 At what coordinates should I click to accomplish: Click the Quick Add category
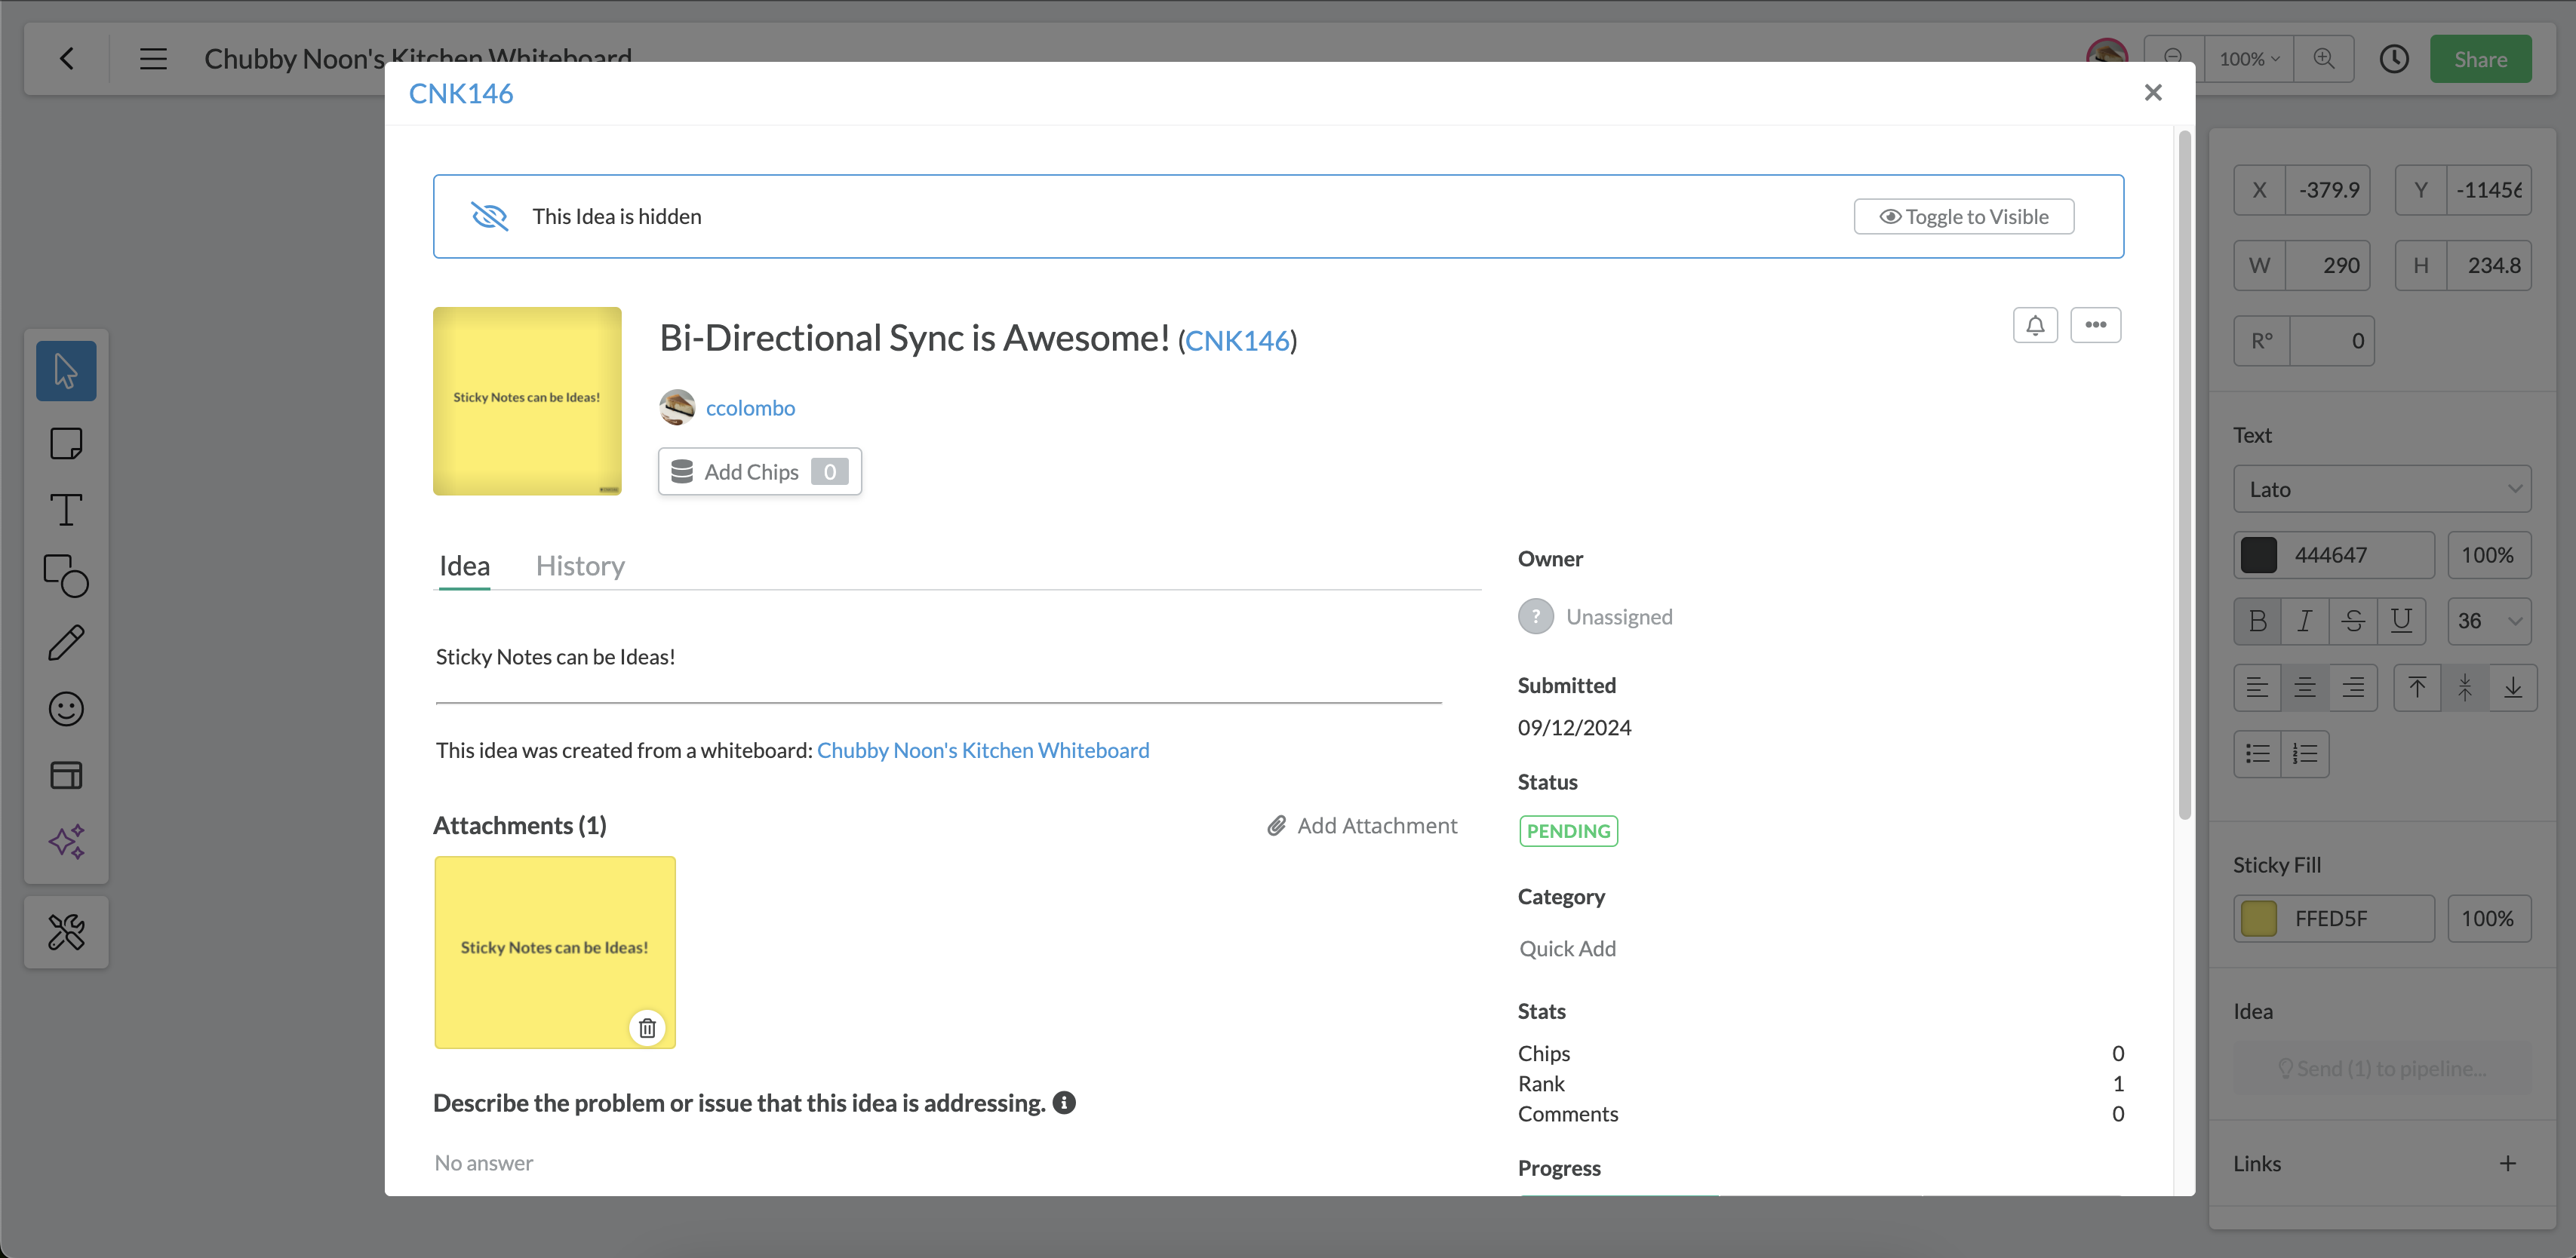coord(1567,948)
